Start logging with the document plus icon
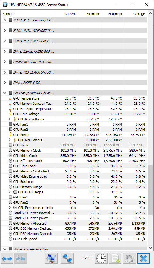 click(115, 259)
